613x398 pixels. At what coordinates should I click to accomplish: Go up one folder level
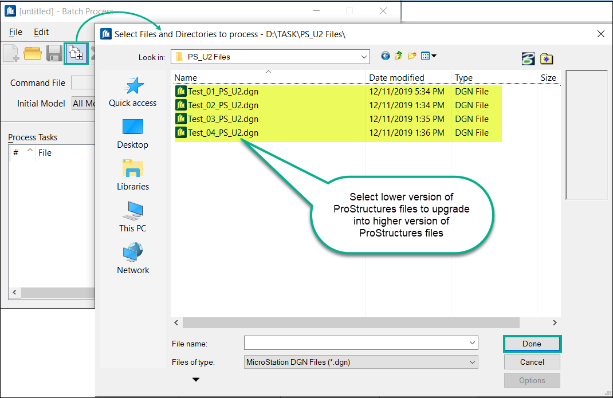(398, 56)
